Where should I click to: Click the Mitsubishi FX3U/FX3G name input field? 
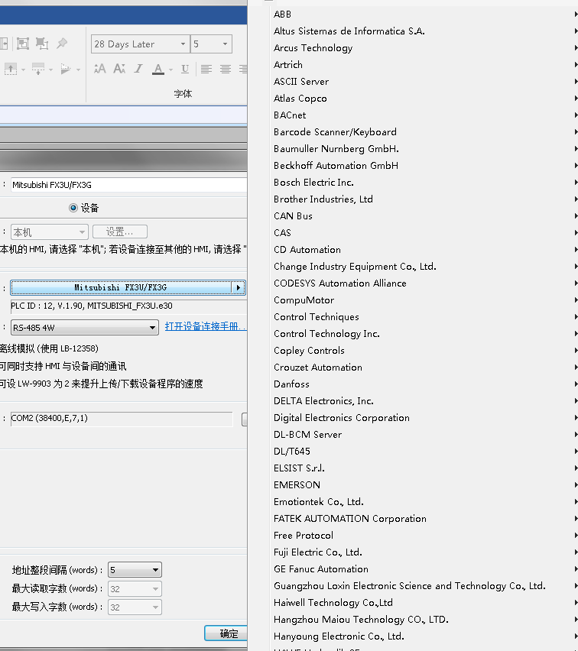pos(127,185)
